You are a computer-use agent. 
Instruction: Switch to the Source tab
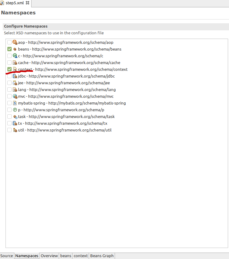pyautogui.click(x=7, y=256)
